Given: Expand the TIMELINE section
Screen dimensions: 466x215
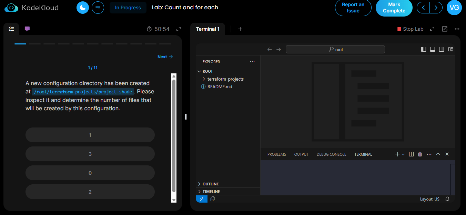Looking at the screenshot, I should [x=228, y=192].
